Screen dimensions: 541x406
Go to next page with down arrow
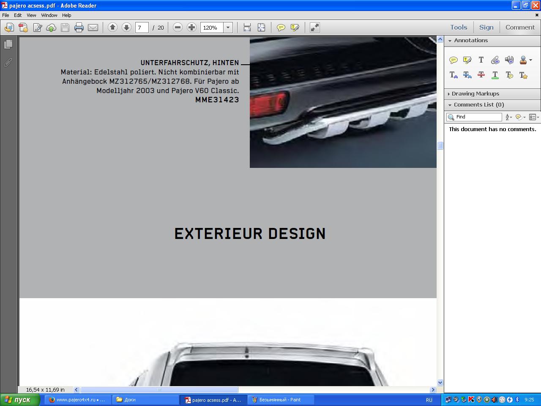[x=126, y=27]
